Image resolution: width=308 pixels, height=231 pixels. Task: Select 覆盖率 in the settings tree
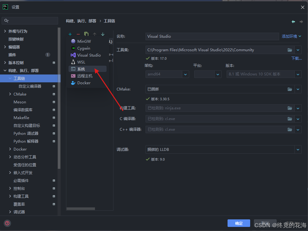coord(29,204)
